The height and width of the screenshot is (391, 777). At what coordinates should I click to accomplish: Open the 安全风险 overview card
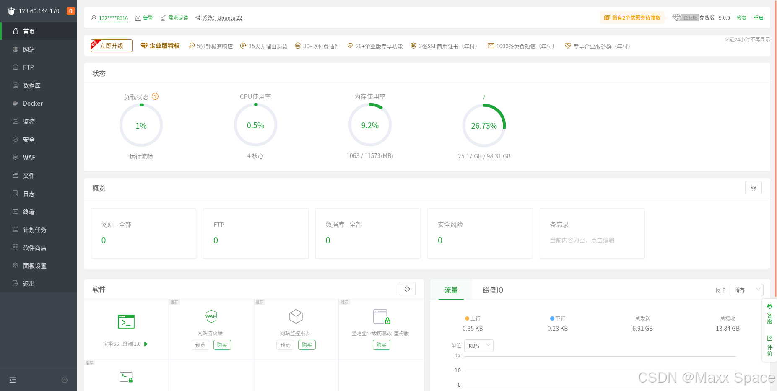coord(480,233)
